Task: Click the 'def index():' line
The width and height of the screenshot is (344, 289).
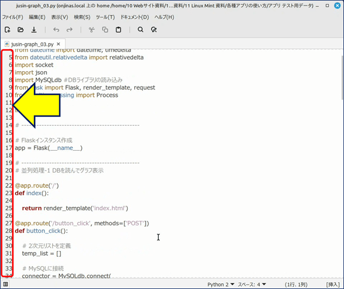Action: click(x=32, y=193)
